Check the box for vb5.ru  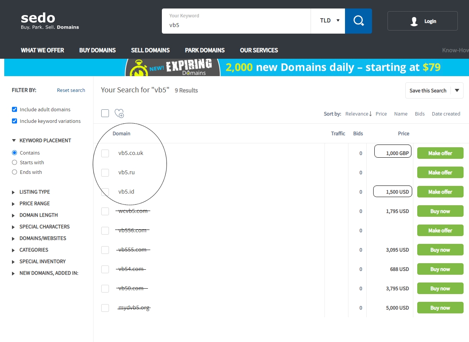coord(105,173)
